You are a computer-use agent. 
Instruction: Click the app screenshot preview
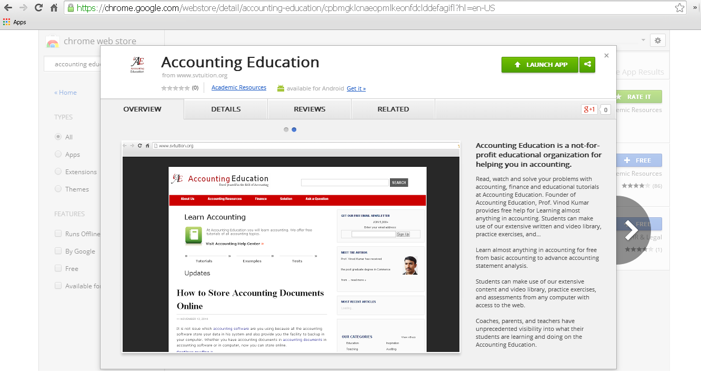click(x=291, y=247)
